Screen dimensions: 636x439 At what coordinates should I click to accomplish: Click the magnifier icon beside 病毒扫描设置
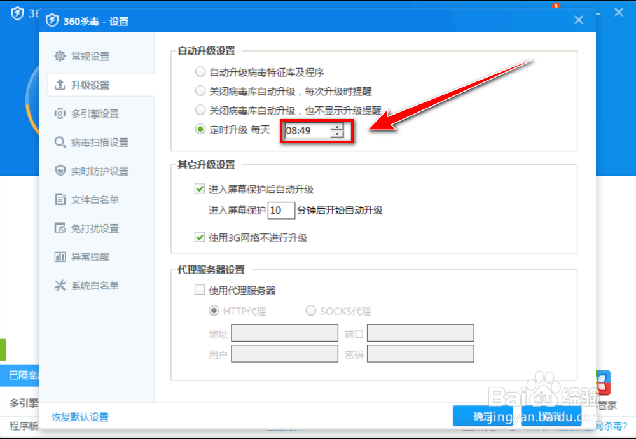(60, 143)
